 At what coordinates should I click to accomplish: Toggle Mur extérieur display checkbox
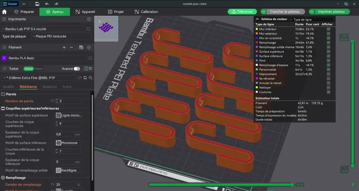coord(328,33)
